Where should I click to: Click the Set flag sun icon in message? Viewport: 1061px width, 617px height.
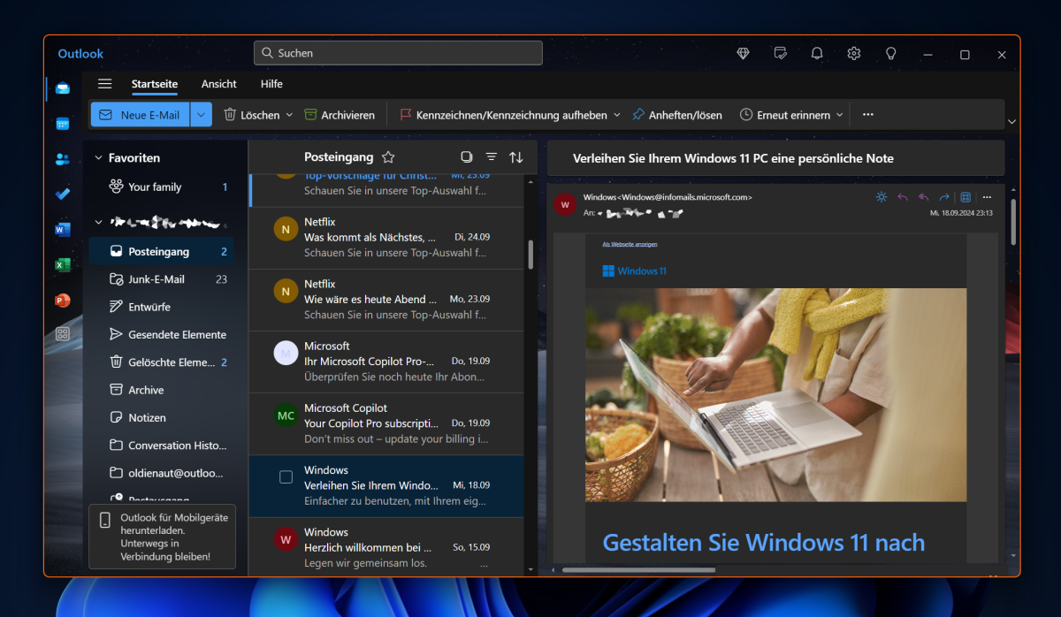tap(881, 197)
